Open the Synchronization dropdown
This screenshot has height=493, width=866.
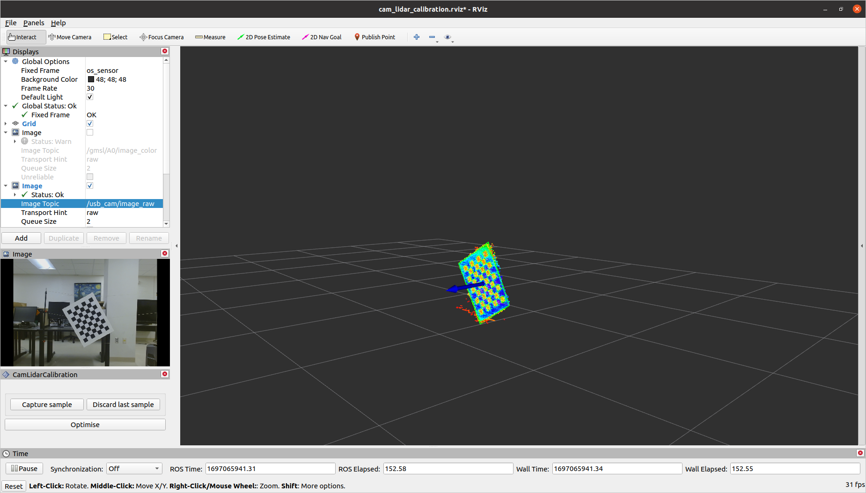pos(134,469)
